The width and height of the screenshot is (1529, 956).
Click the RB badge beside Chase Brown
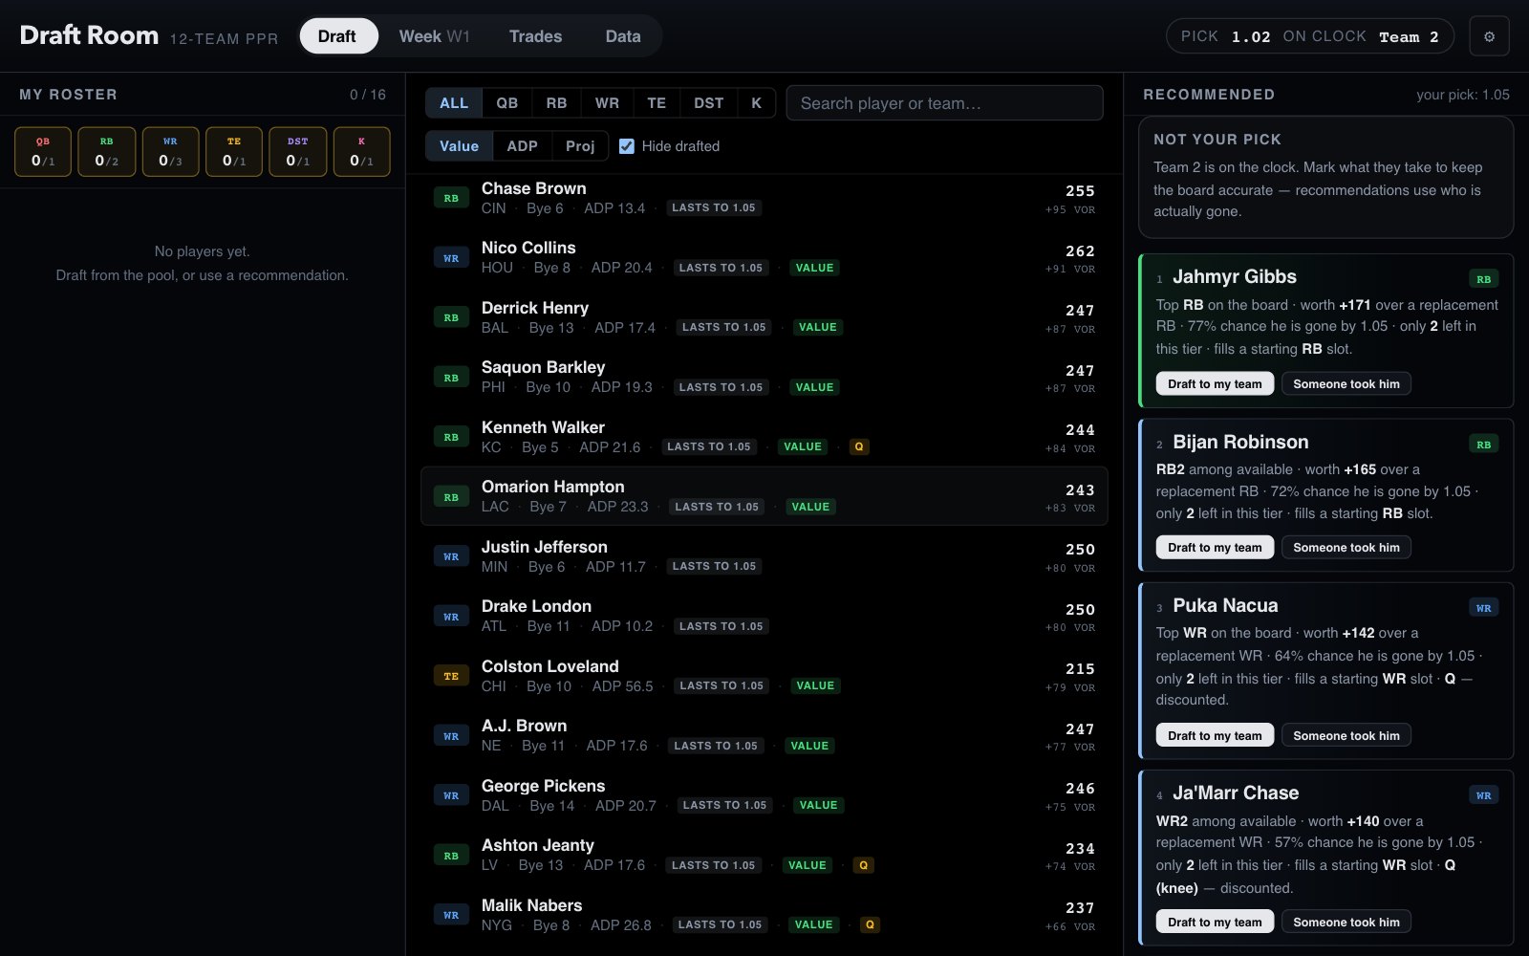click(451, 198)
